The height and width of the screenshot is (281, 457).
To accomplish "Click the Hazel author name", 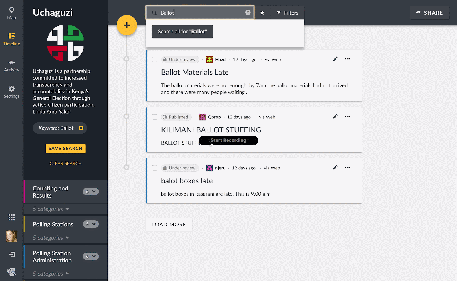I will (221, 60).
